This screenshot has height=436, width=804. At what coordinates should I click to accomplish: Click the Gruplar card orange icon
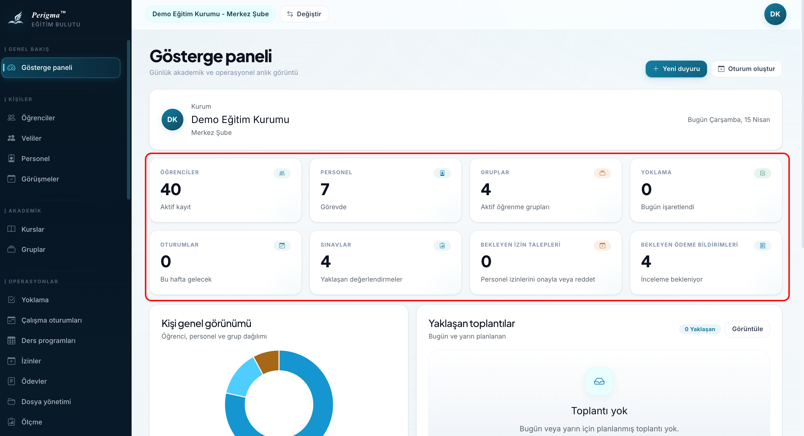coord(602,173)
